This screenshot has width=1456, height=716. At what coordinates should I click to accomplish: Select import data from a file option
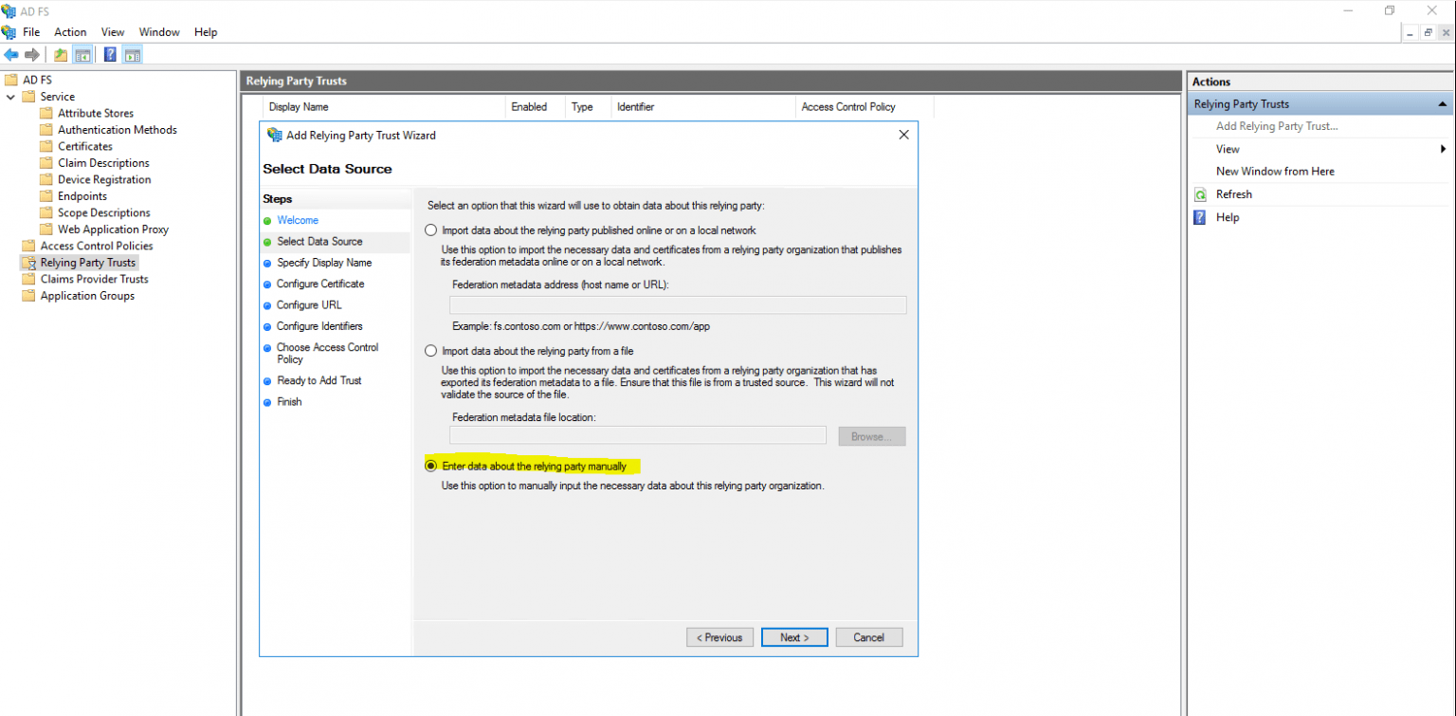tap(430, 350)
